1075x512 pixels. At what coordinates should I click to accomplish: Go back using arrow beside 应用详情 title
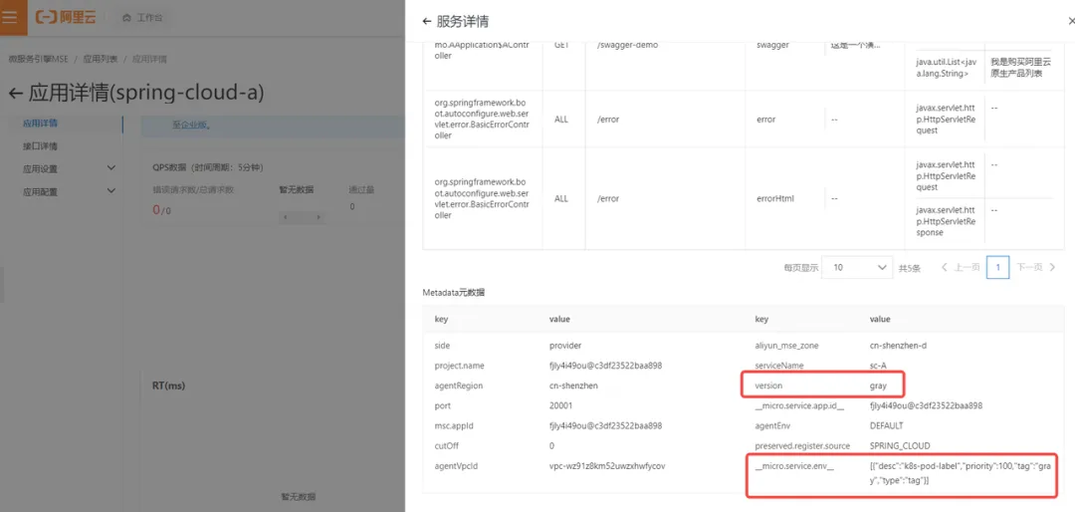tap(15, 94)
